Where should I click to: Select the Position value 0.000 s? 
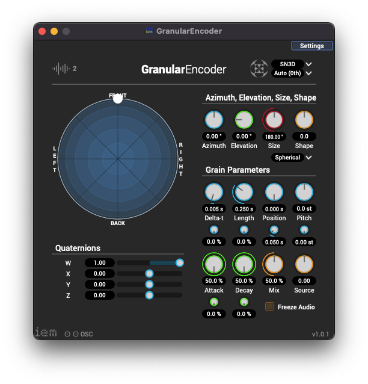[274, 209]
